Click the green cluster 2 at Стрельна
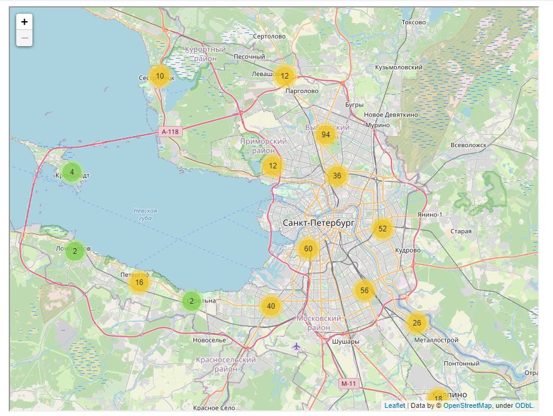553x416 pixels. coord(192,301)
